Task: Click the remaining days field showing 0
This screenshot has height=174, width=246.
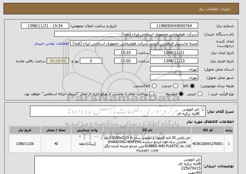Action: (x=91, y=61)
